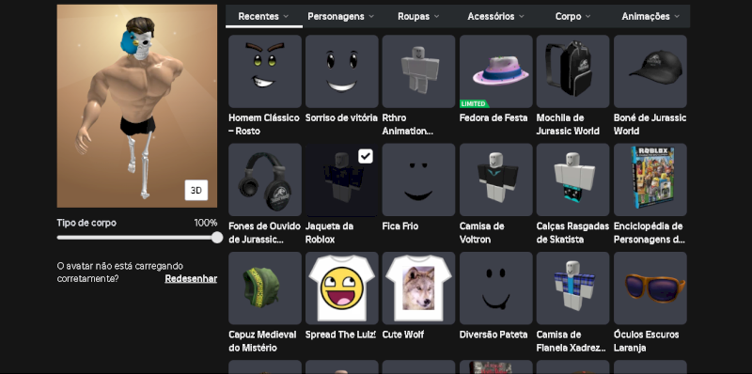
Task: Open the Roupas tab
Action: coord(418,16)
